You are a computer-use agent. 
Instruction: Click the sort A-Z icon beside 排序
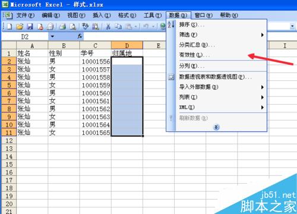171,24
